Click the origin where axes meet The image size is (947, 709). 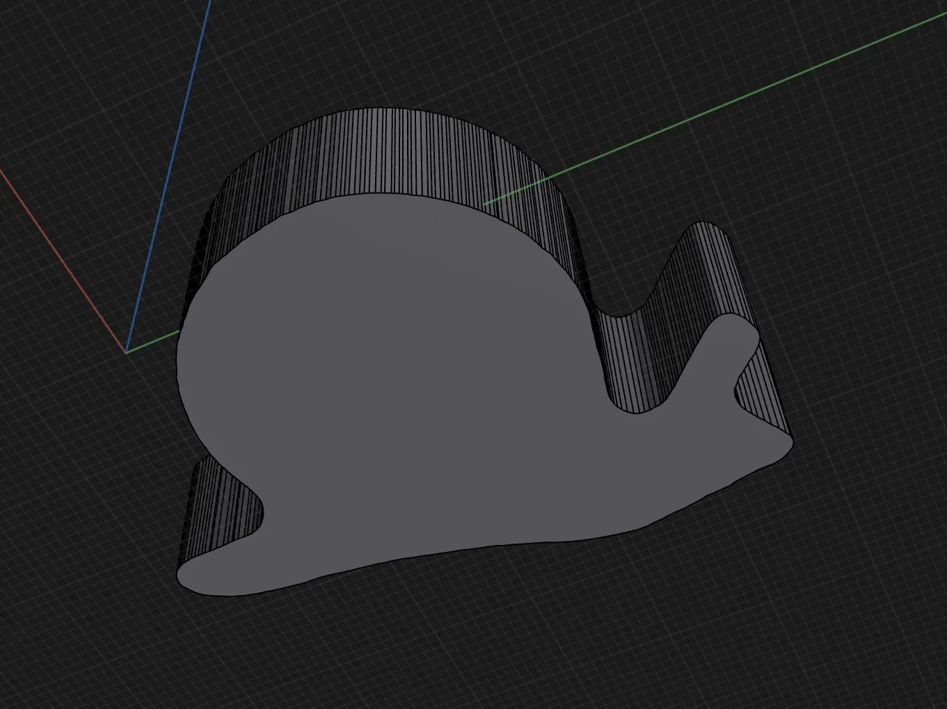126,352
